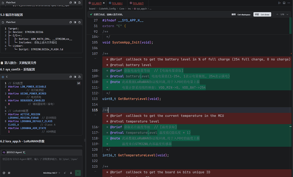
Task: Expand the breadcrumb ellipsis after sys_app.h
Action: coord(150,9)
